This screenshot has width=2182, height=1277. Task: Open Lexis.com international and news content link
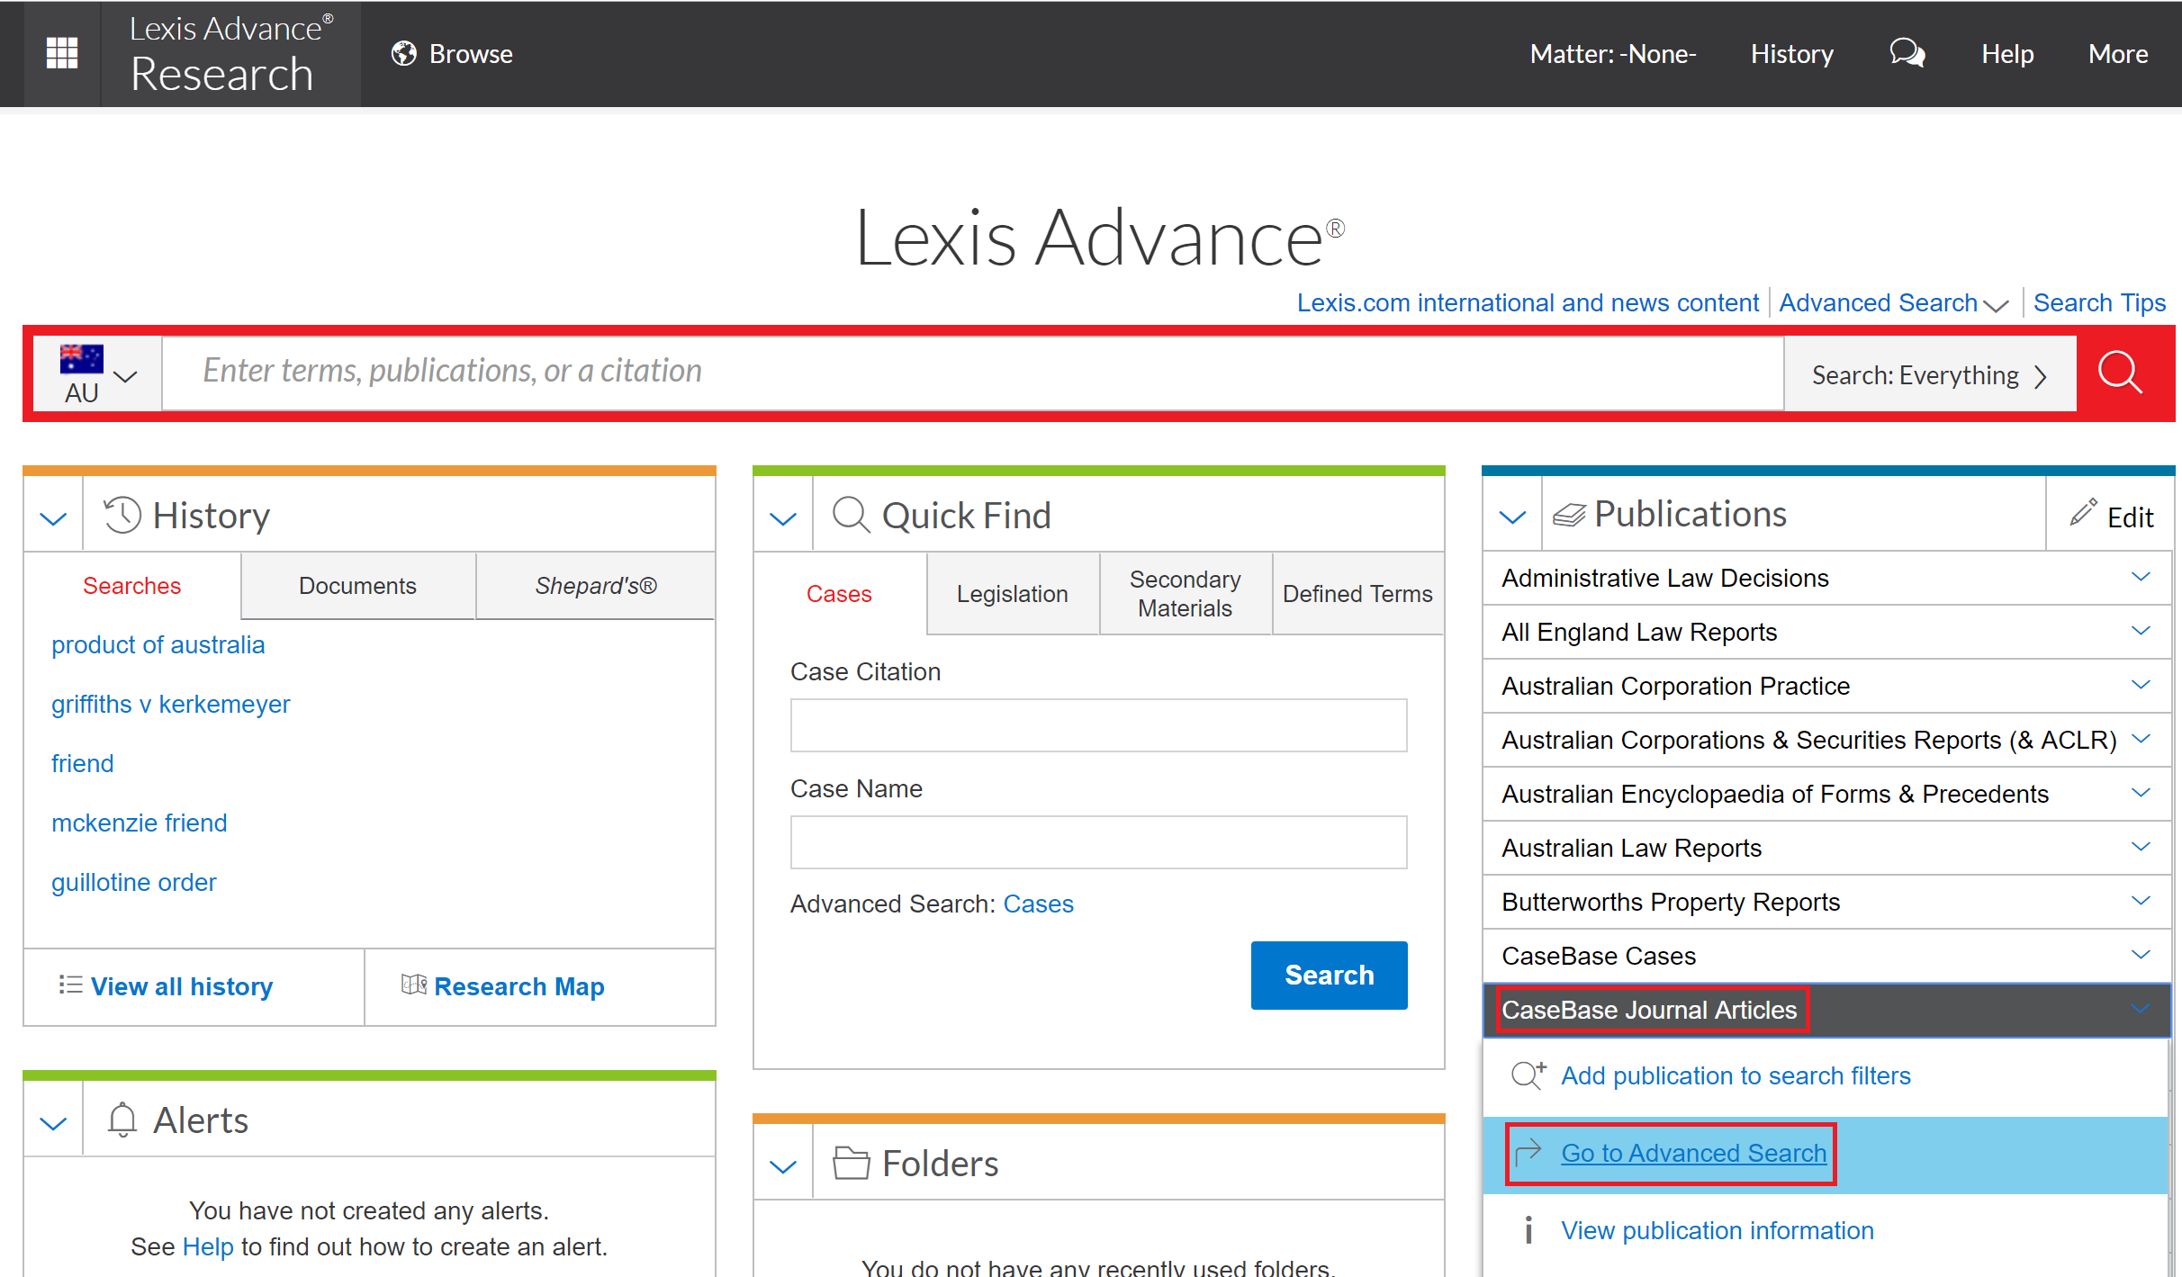pyautogui.click(x=1528, y=303)
